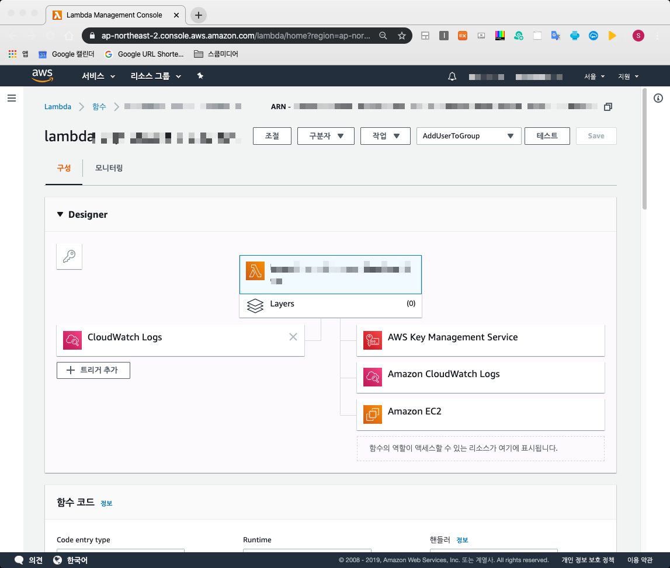Click the AWS logo

point(42,75)
